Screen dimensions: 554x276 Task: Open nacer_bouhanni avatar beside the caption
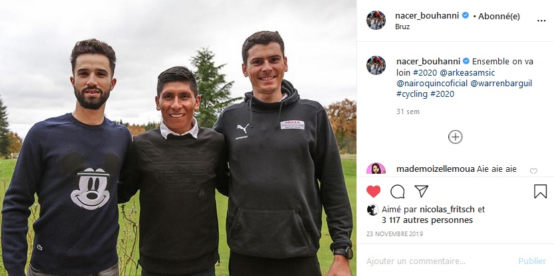click(376, 65)
